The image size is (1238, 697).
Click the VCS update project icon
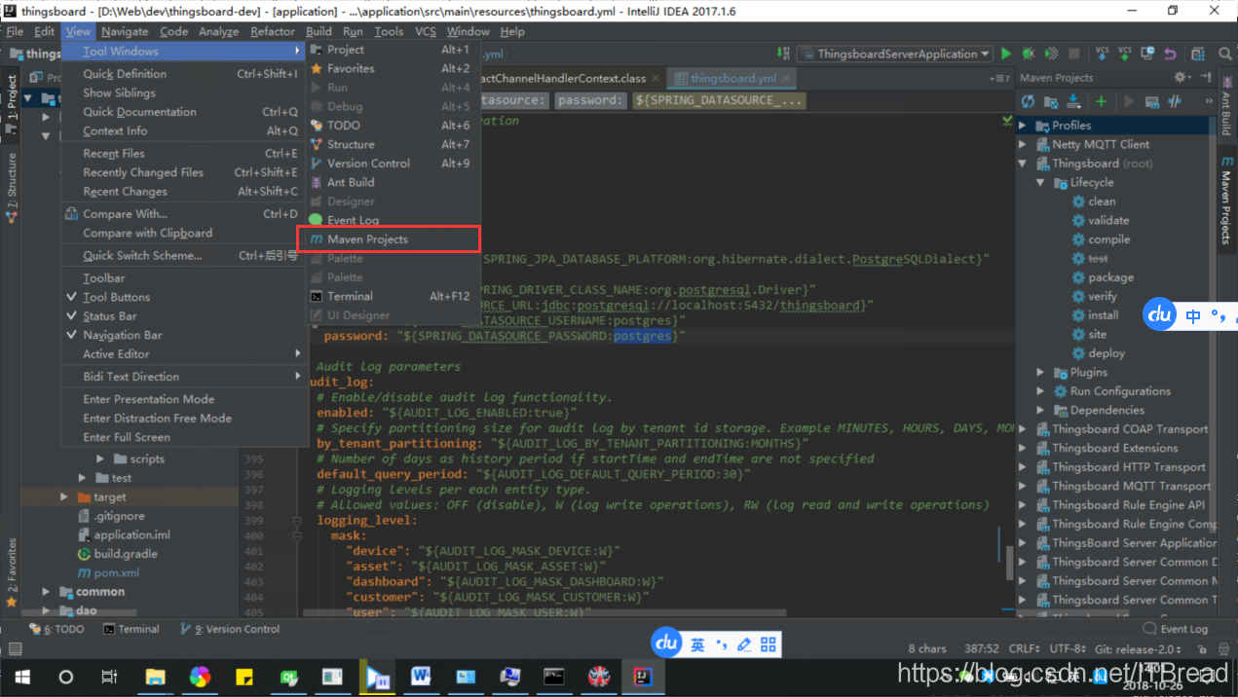coord(1102,54)
